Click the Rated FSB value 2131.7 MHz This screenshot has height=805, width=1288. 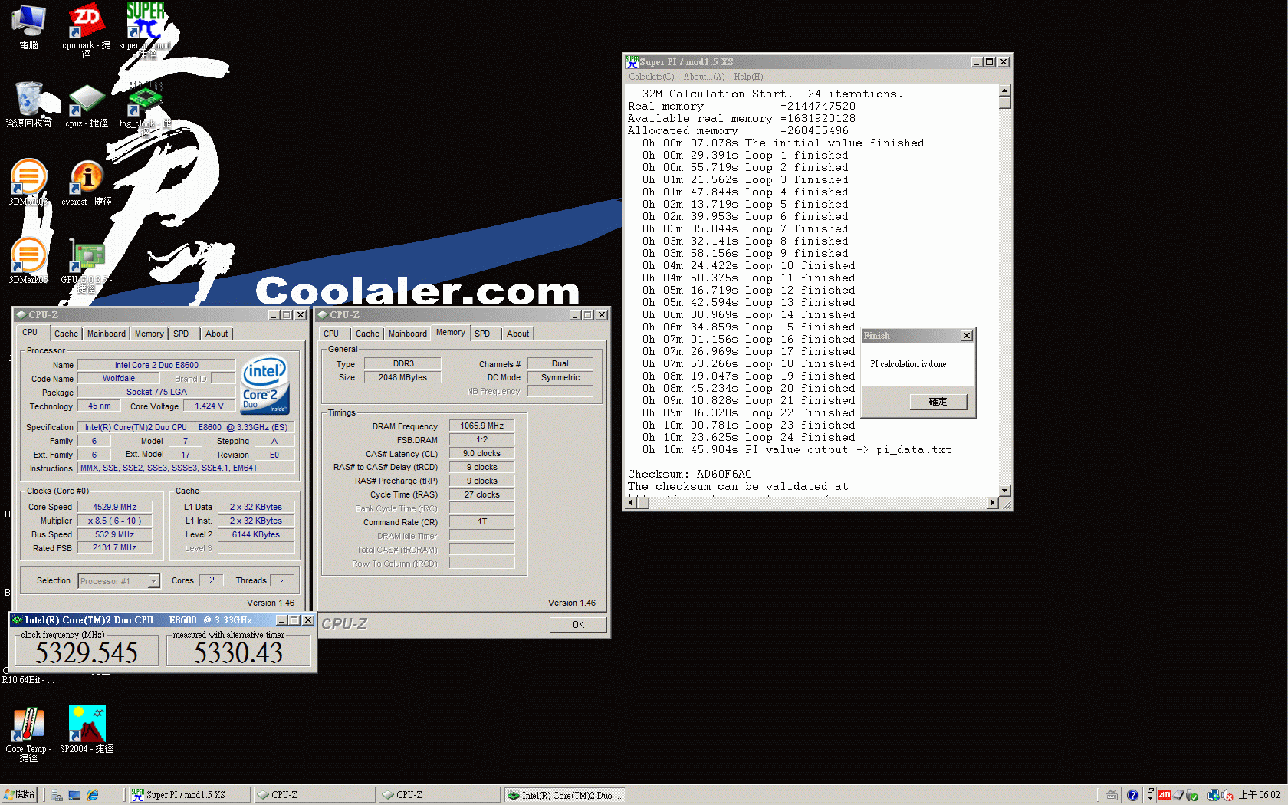coord(115,548)
